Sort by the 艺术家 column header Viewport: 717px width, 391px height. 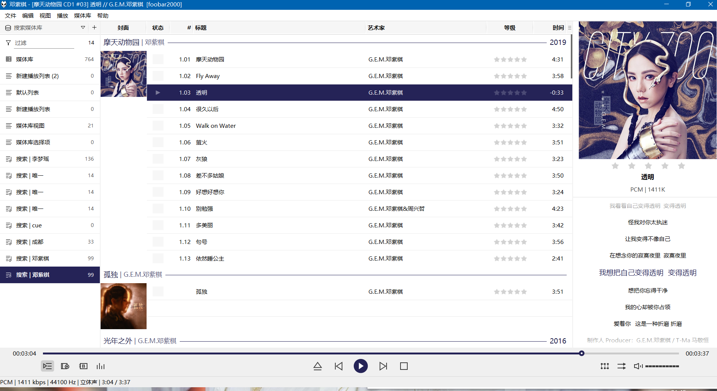[x=427, y=28]
